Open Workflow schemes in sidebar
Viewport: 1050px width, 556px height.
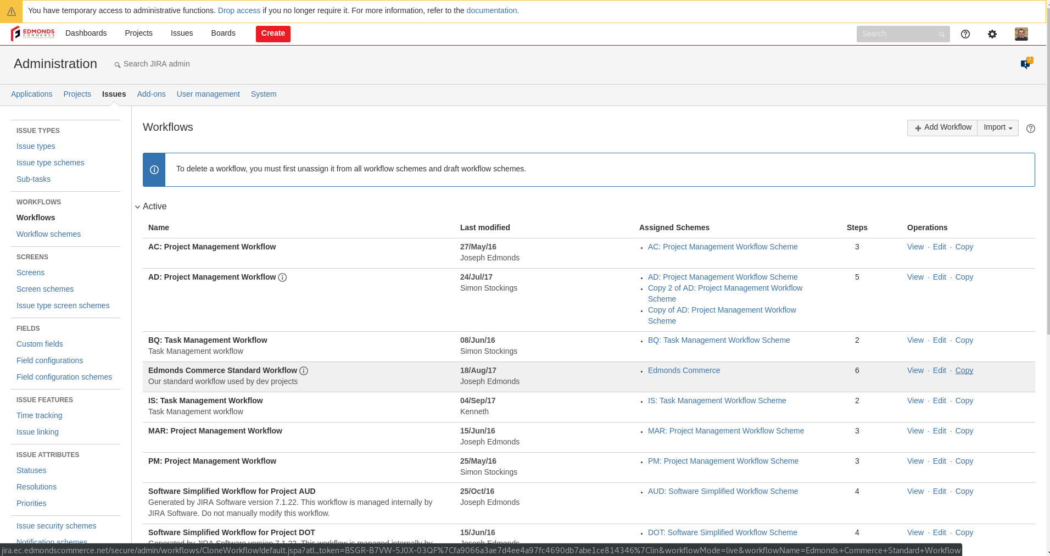(48, 234)
